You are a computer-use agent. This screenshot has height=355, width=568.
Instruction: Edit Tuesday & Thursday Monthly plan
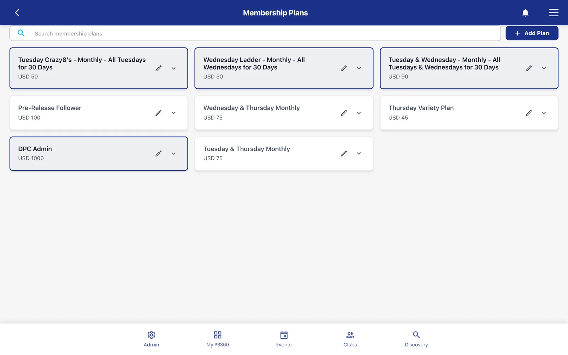(344, 154)
